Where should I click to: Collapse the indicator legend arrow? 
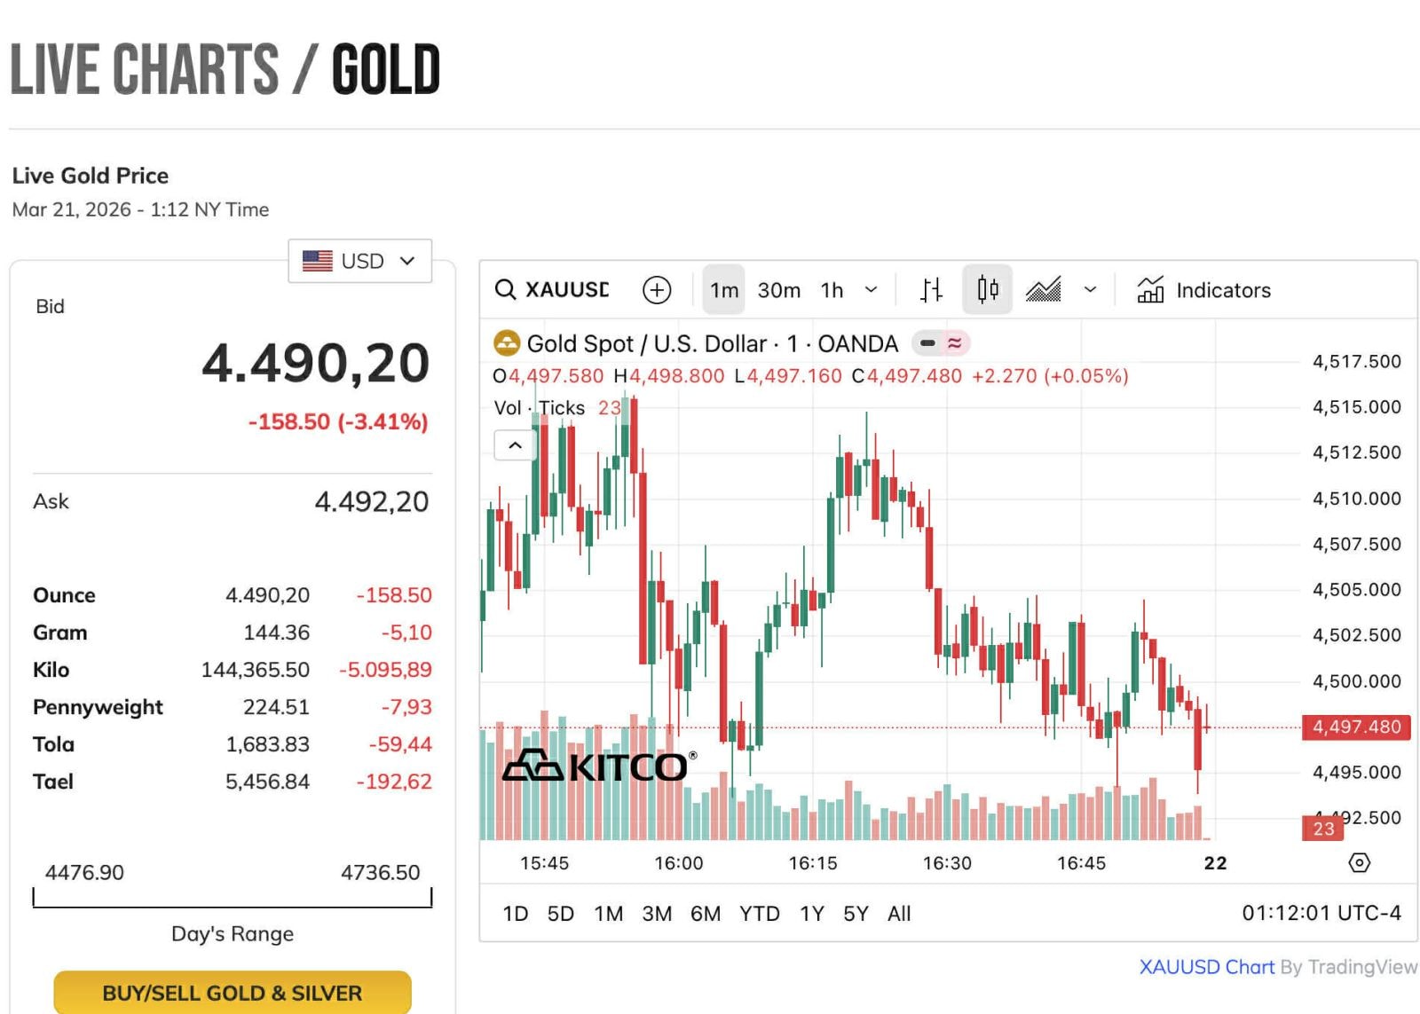pyautogui.click(x=515, y=445)
